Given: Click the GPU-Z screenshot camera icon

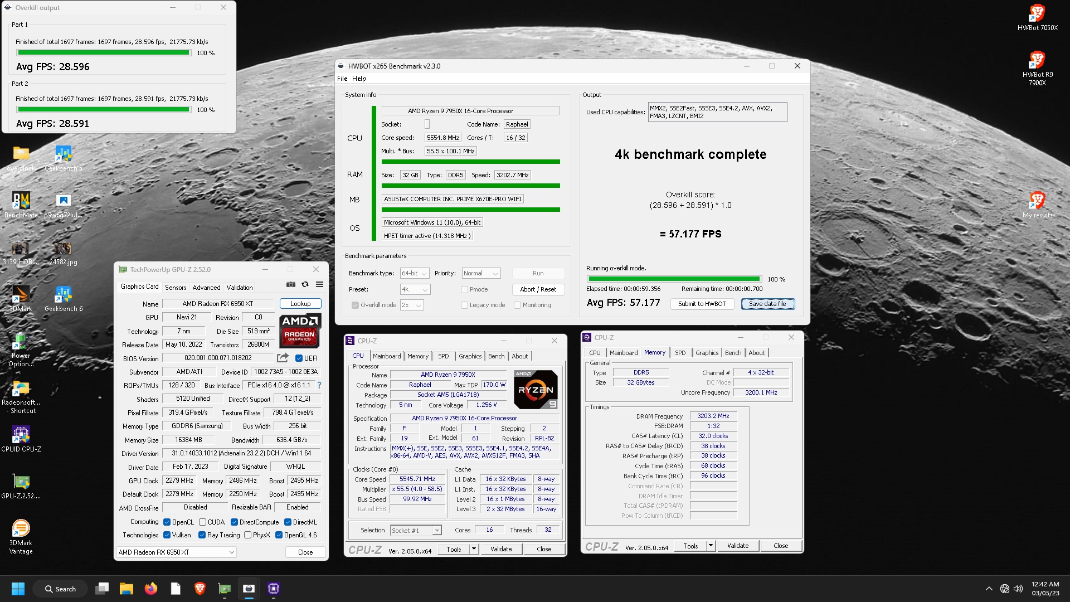Looking at the screenshot, I should (291, 285).
